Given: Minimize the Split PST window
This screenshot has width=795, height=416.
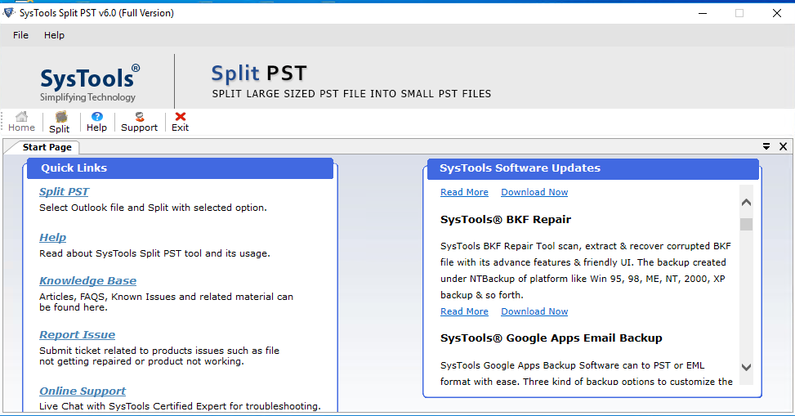Looking at the screenshot, I should 702,13.
